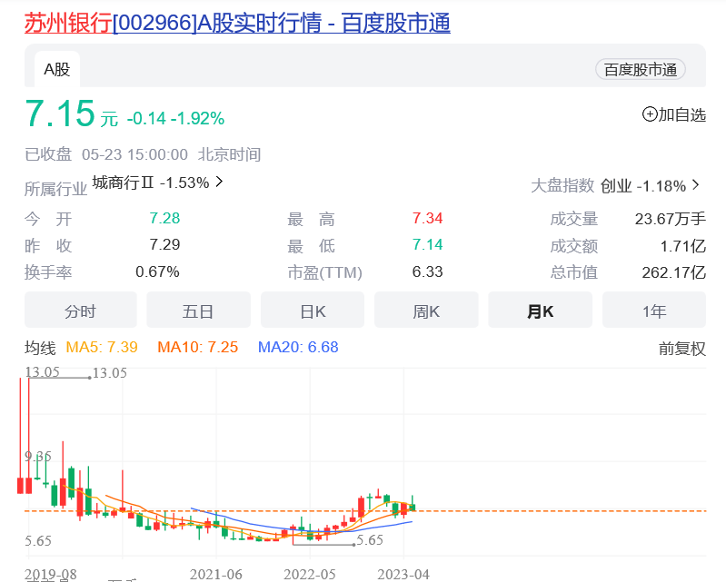Screen dimensions: 726x582
Task: Click the 百度股市通 badge button
Action: (641, 70)
